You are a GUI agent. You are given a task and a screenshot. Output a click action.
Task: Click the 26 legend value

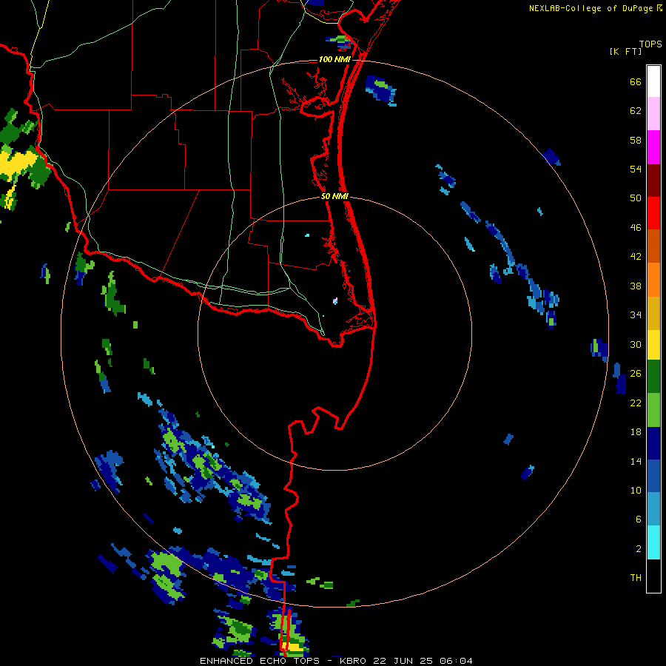click(636, 374)
